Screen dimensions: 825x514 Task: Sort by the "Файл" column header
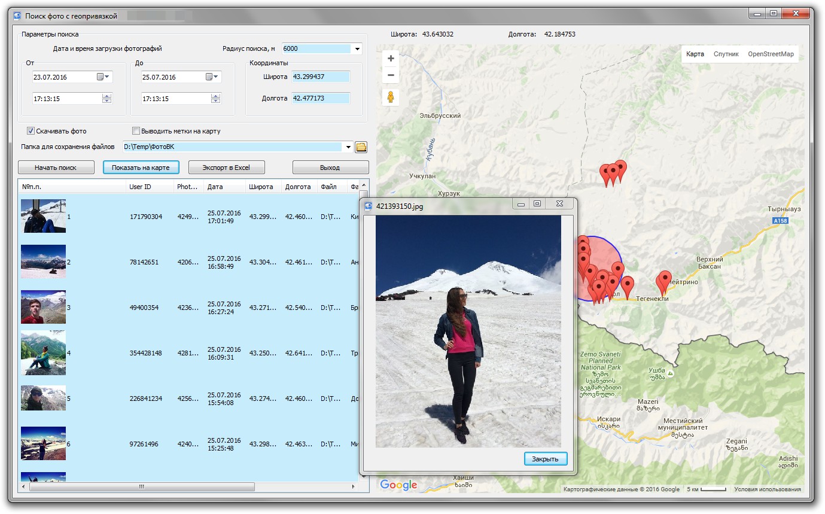tap(332, 187)
